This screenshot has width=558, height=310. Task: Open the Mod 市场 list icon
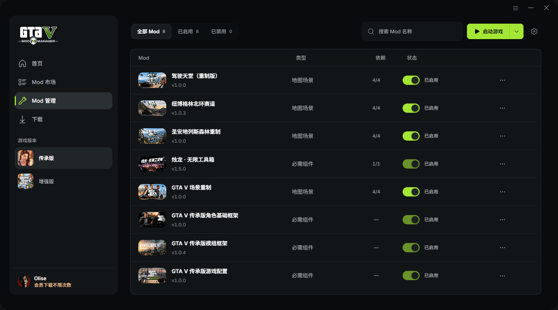coord(22,82)
